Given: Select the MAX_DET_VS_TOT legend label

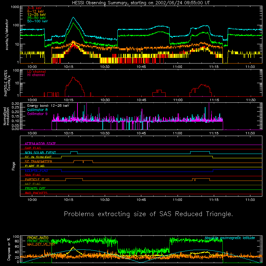Looking at the screenshot, I should (x=41, y=244).
